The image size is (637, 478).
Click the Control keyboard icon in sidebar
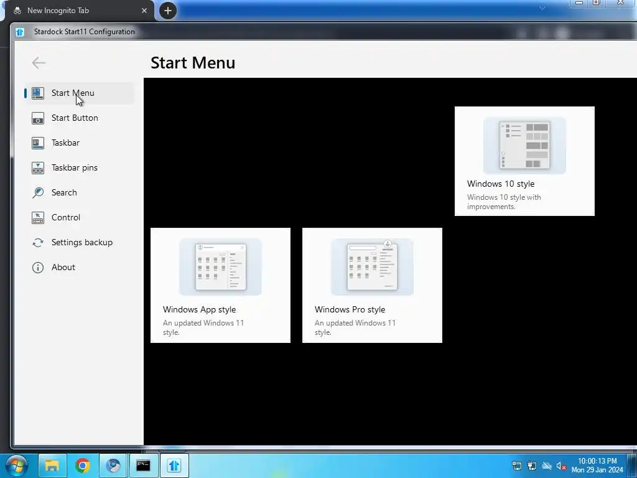pyautogui.click(x=38, y=217)
